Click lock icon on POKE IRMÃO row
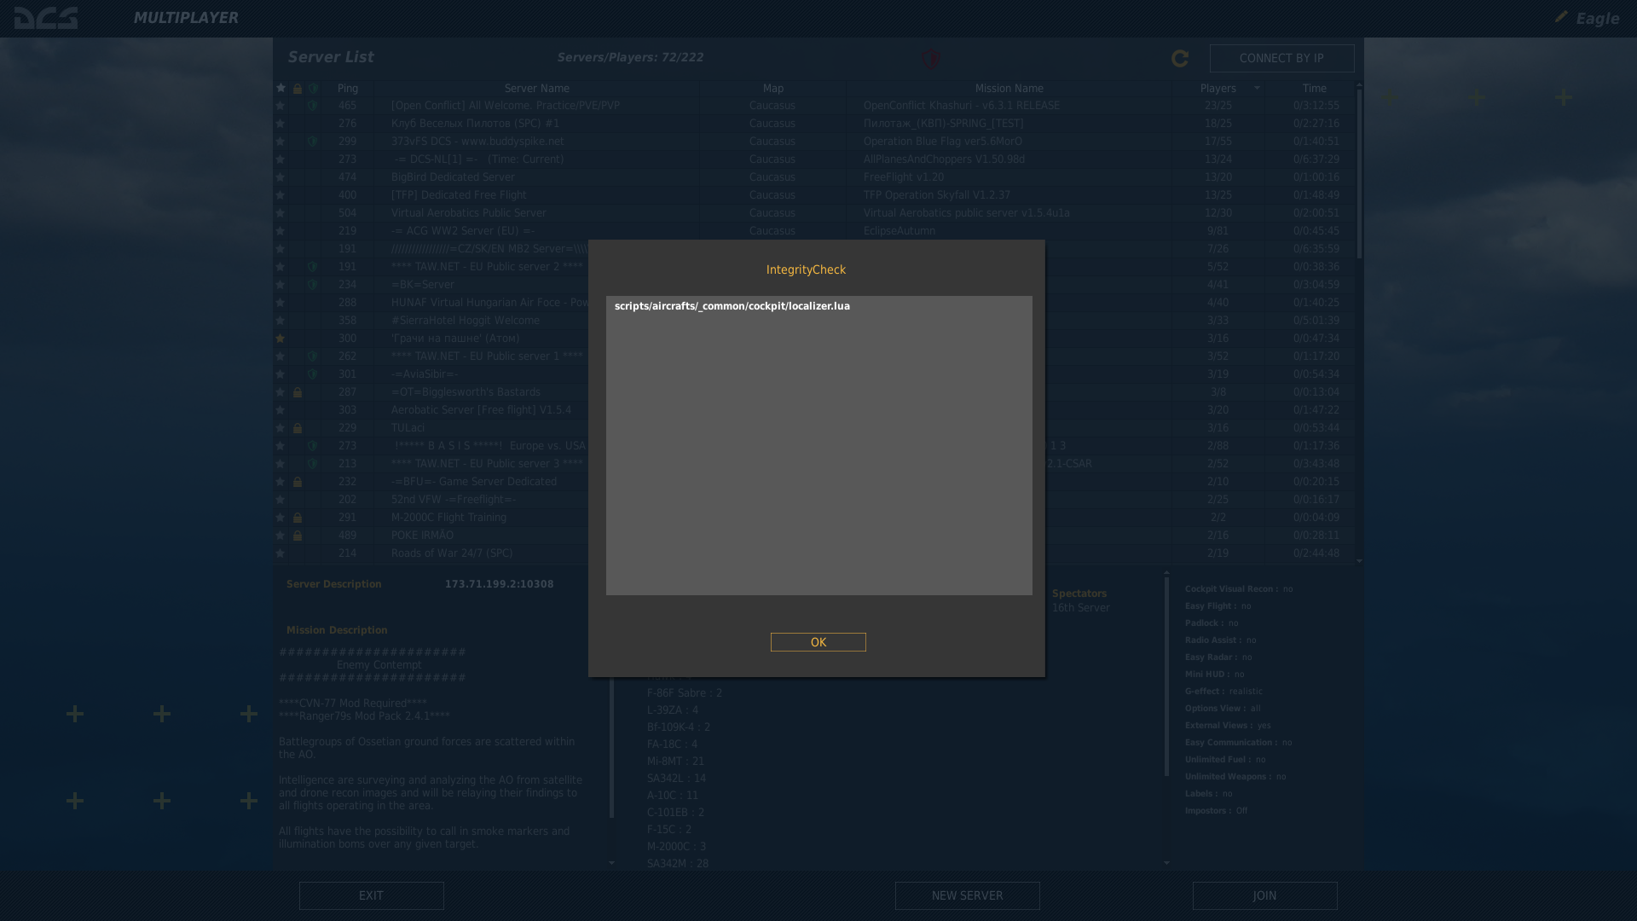This screenshot has width=1637, height=921. (x=298, y=536)
